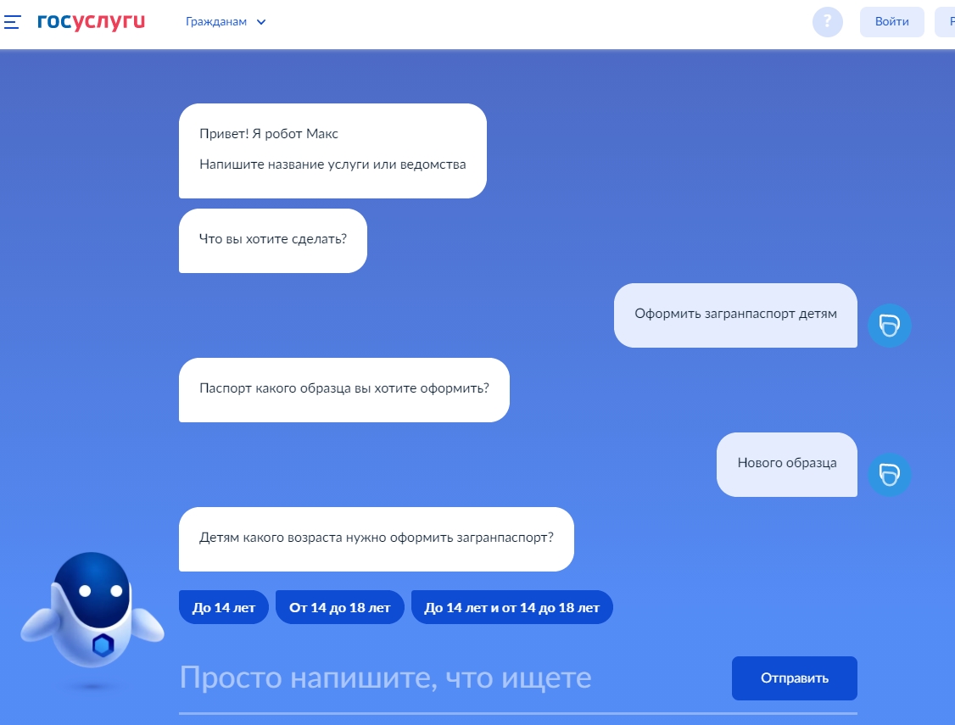955x725 pixels.
Task: Click text Напишите название услуги или ведомства
Action: pos(332,165)
